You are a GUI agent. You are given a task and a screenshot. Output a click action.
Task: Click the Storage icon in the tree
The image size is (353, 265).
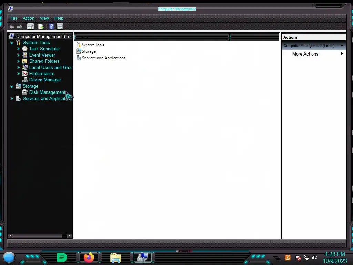(18, 86)
